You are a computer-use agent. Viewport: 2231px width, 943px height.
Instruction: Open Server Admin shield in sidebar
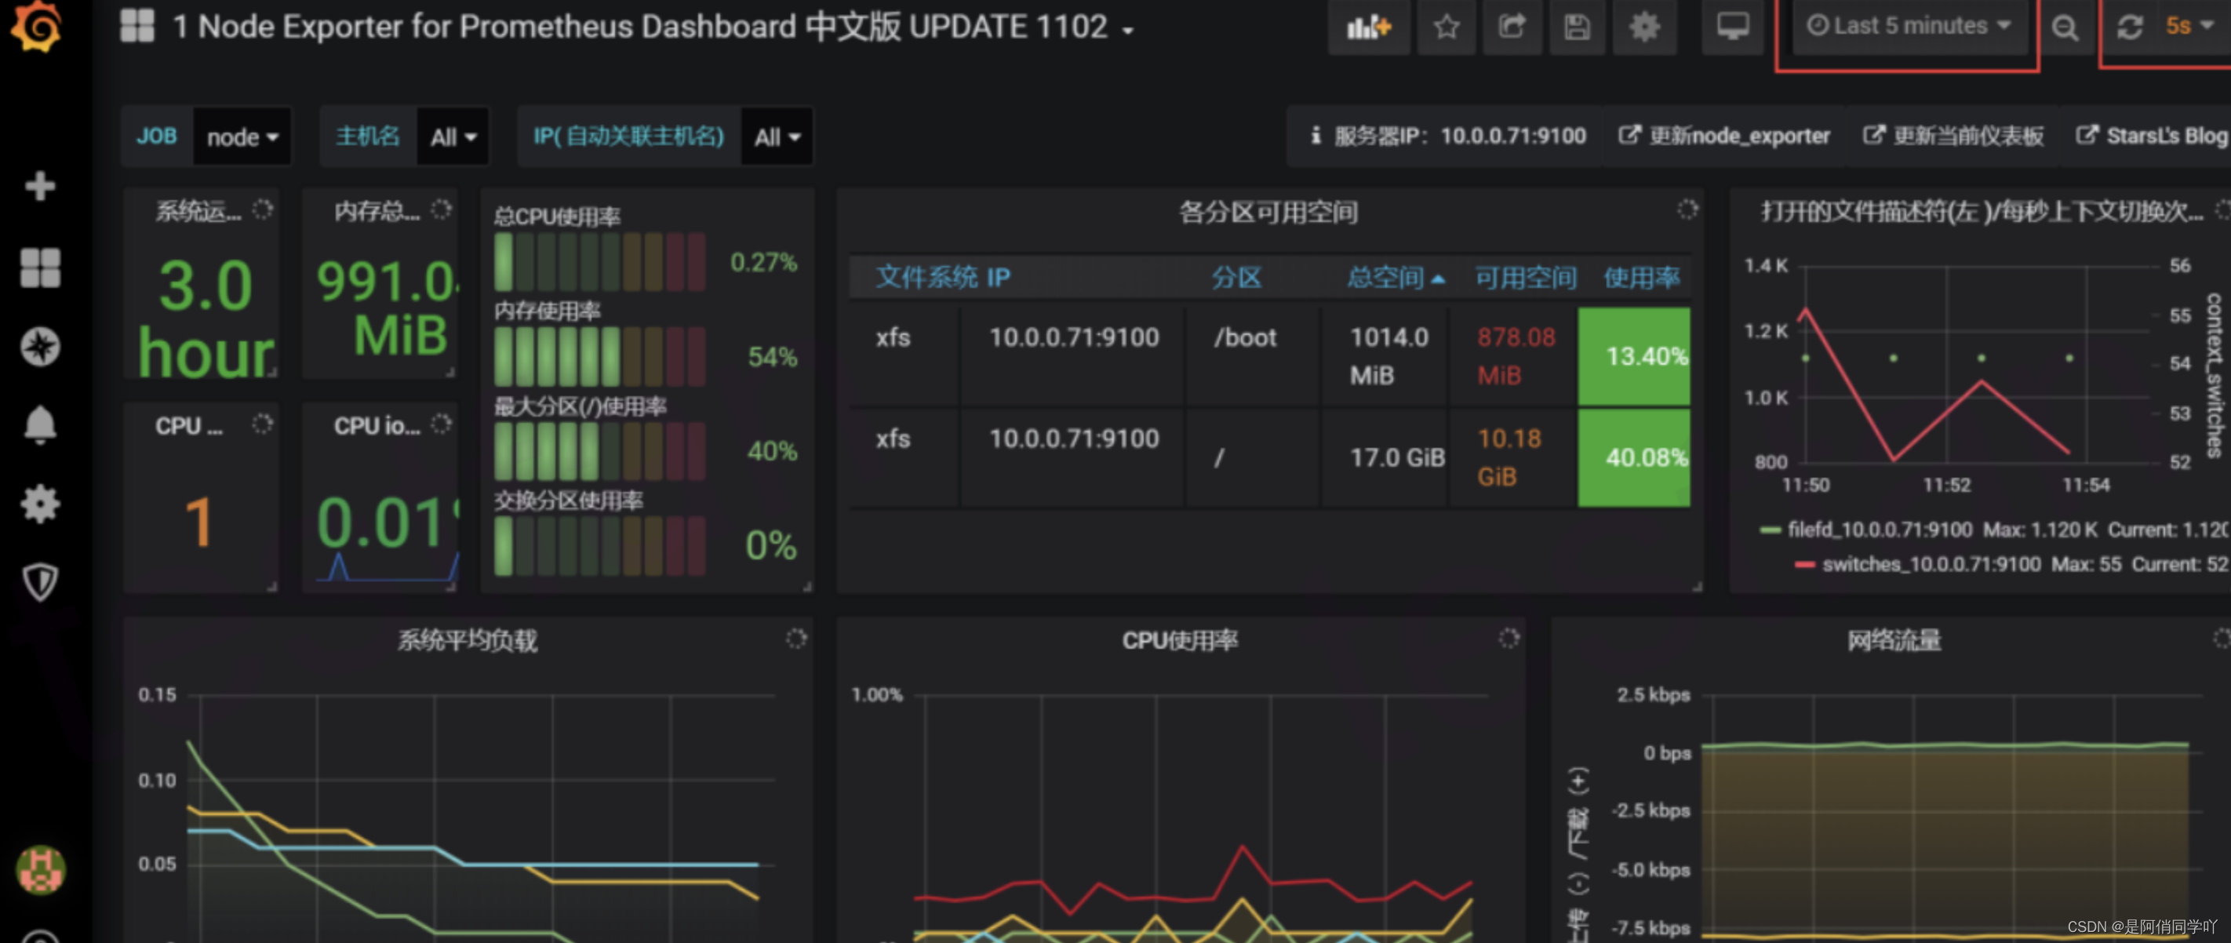click(40, 582)
